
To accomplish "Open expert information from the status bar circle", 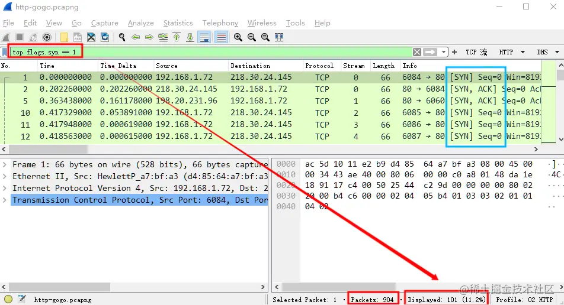I will point(8,299).
